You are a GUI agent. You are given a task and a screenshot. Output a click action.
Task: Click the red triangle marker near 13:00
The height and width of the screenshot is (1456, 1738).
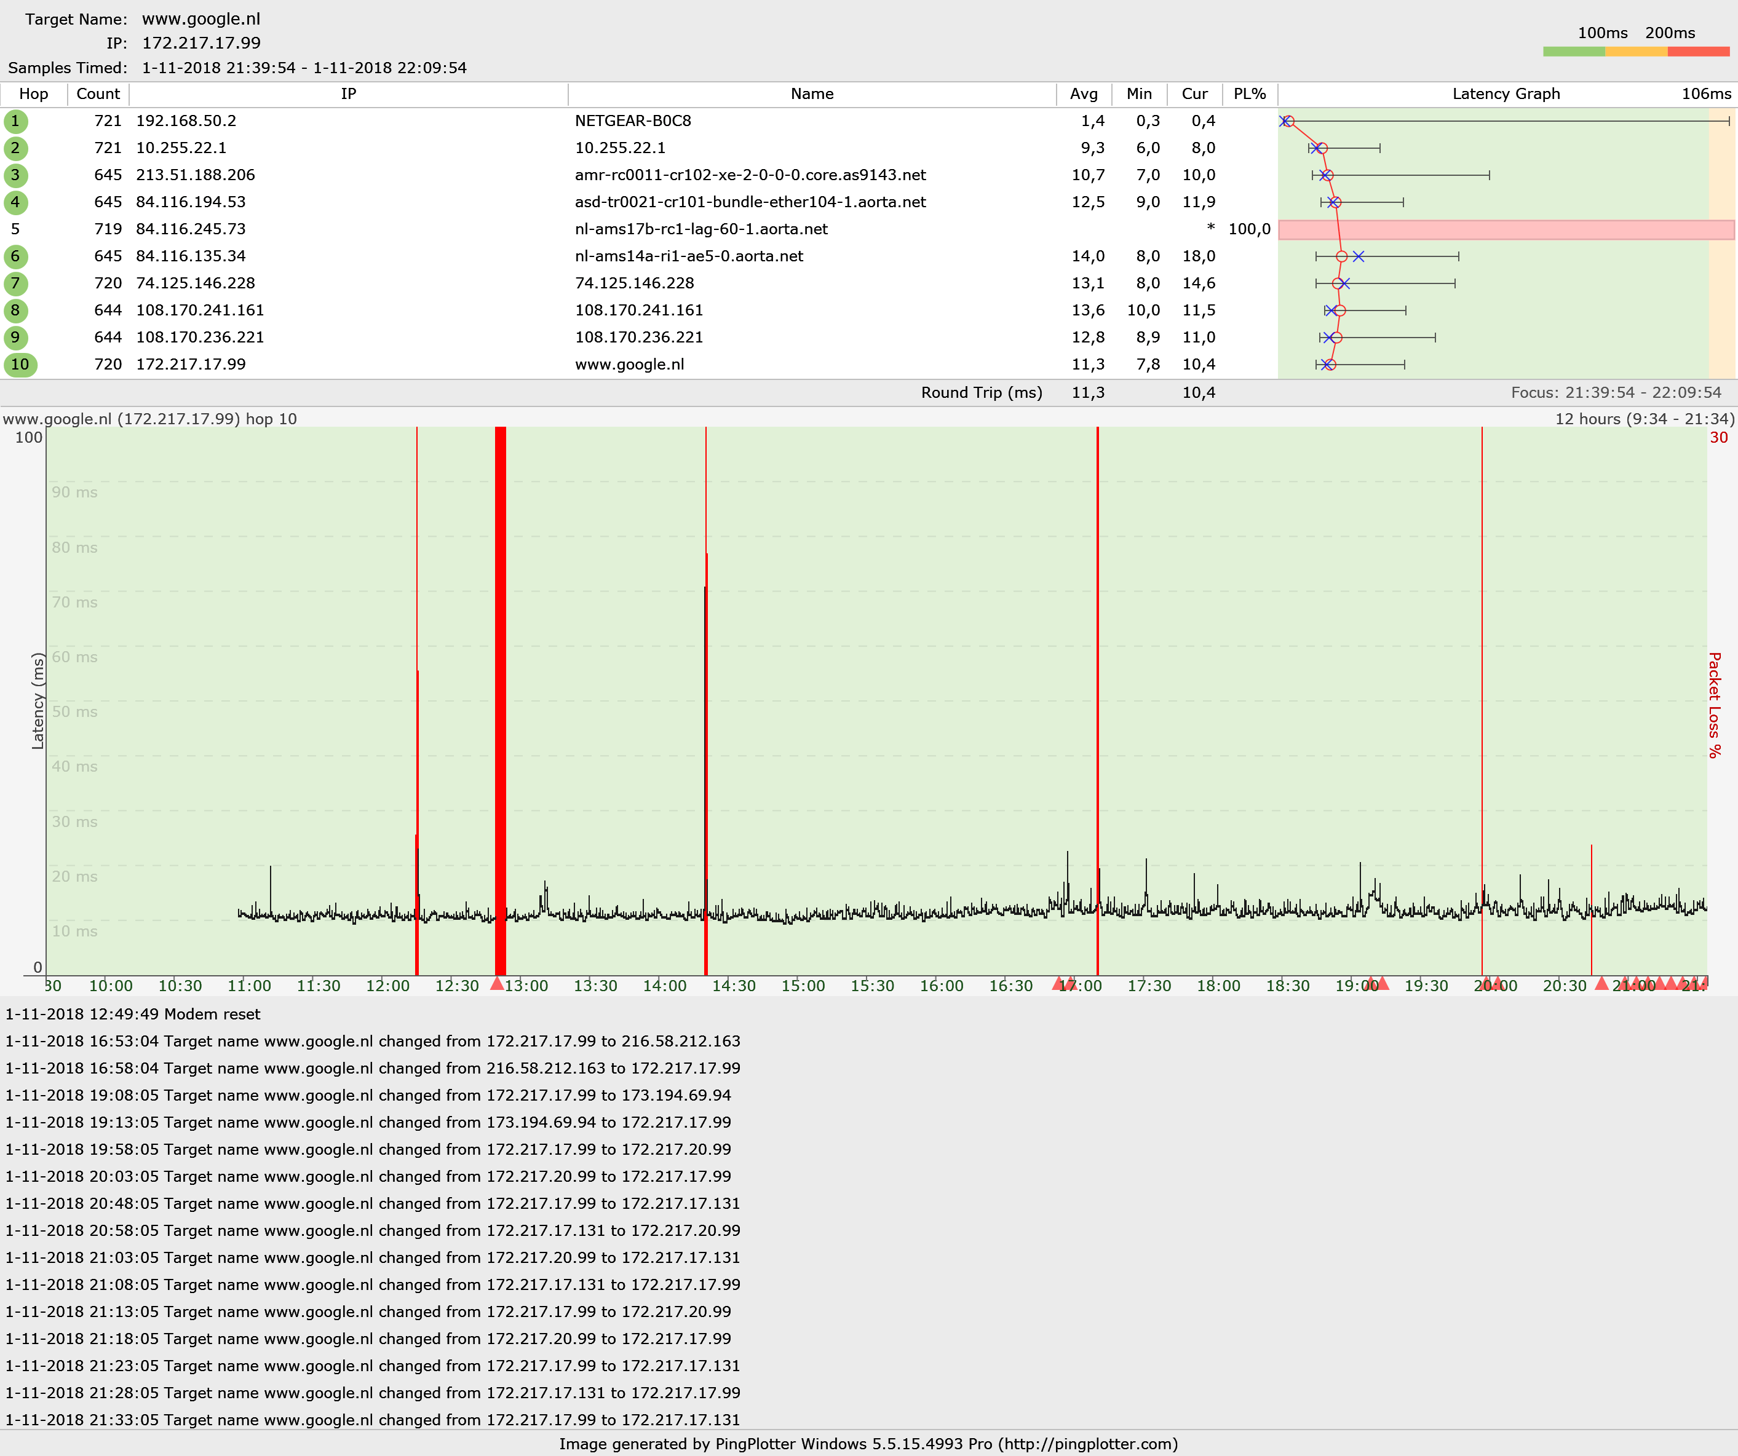tap(496, 984)
